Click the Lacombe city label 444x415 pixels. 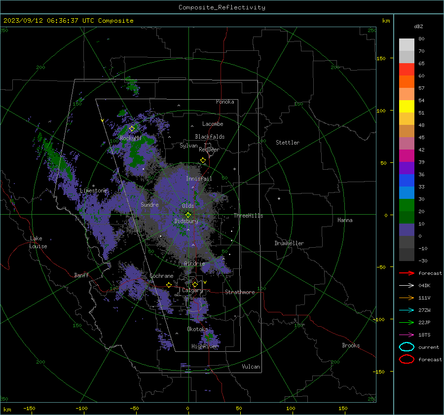click(213, 124)
